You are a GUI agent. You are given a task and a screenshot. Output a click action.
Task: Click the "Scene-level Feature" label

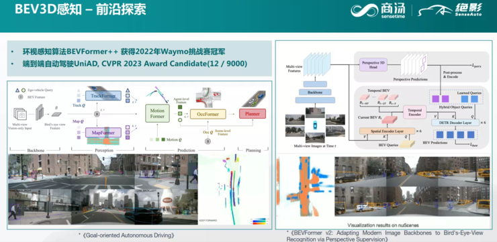pyautogui.click(x=222, y=132)
